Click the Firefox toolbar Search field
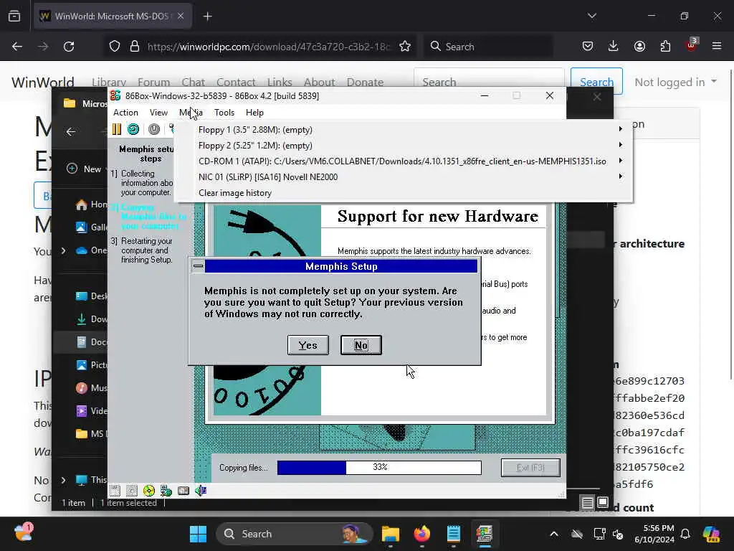Image resolution: width=734 pixels, height=551 pixels. click(488, 47)
